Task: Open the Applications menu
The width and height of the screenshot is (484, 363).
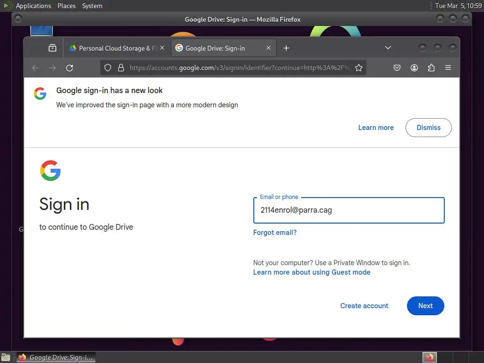Action: (x=34, y=6)
